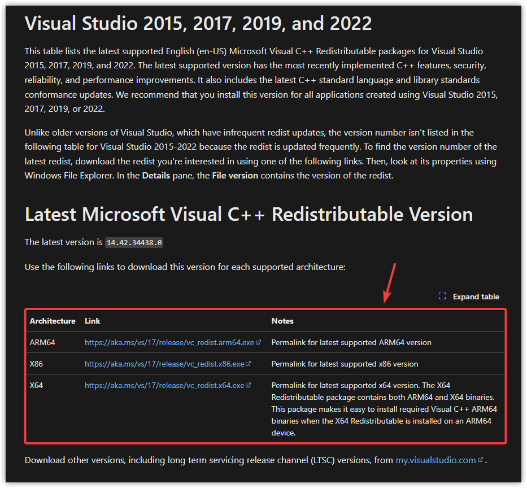Click heading 'Visual Studio 2015, 2017, 2019, and 2022'
Image resolution: width=527 pixels, height=488 pixels.
click(x=198, y=24)
